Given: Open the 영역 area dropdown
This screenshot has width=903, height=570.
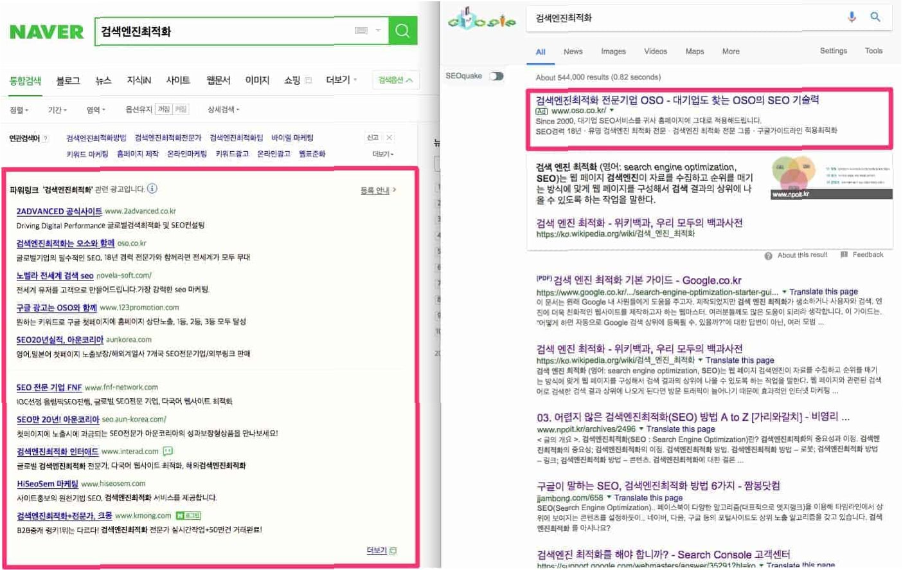Looking at the screenshot, I should (x=96, y=110).
